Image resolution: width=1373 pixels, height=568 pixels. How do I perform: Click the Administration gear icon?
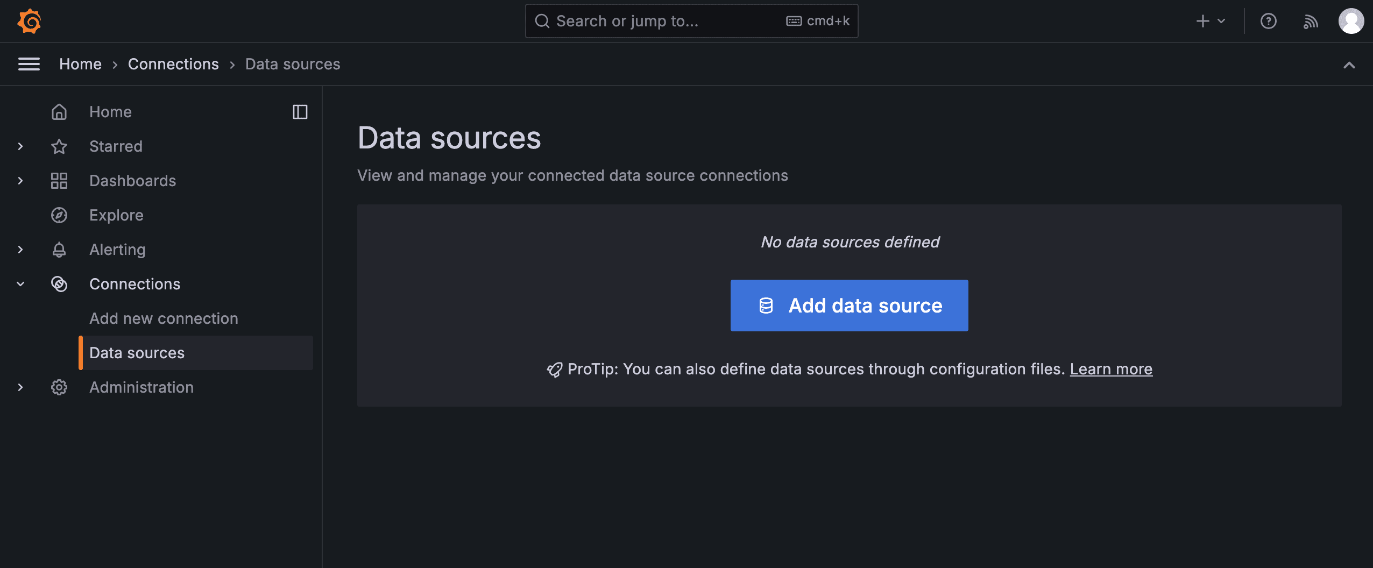59,387
